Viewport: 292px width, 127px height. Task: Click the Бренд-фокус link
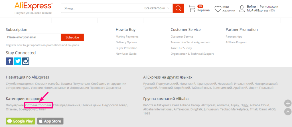click(28, 109)
